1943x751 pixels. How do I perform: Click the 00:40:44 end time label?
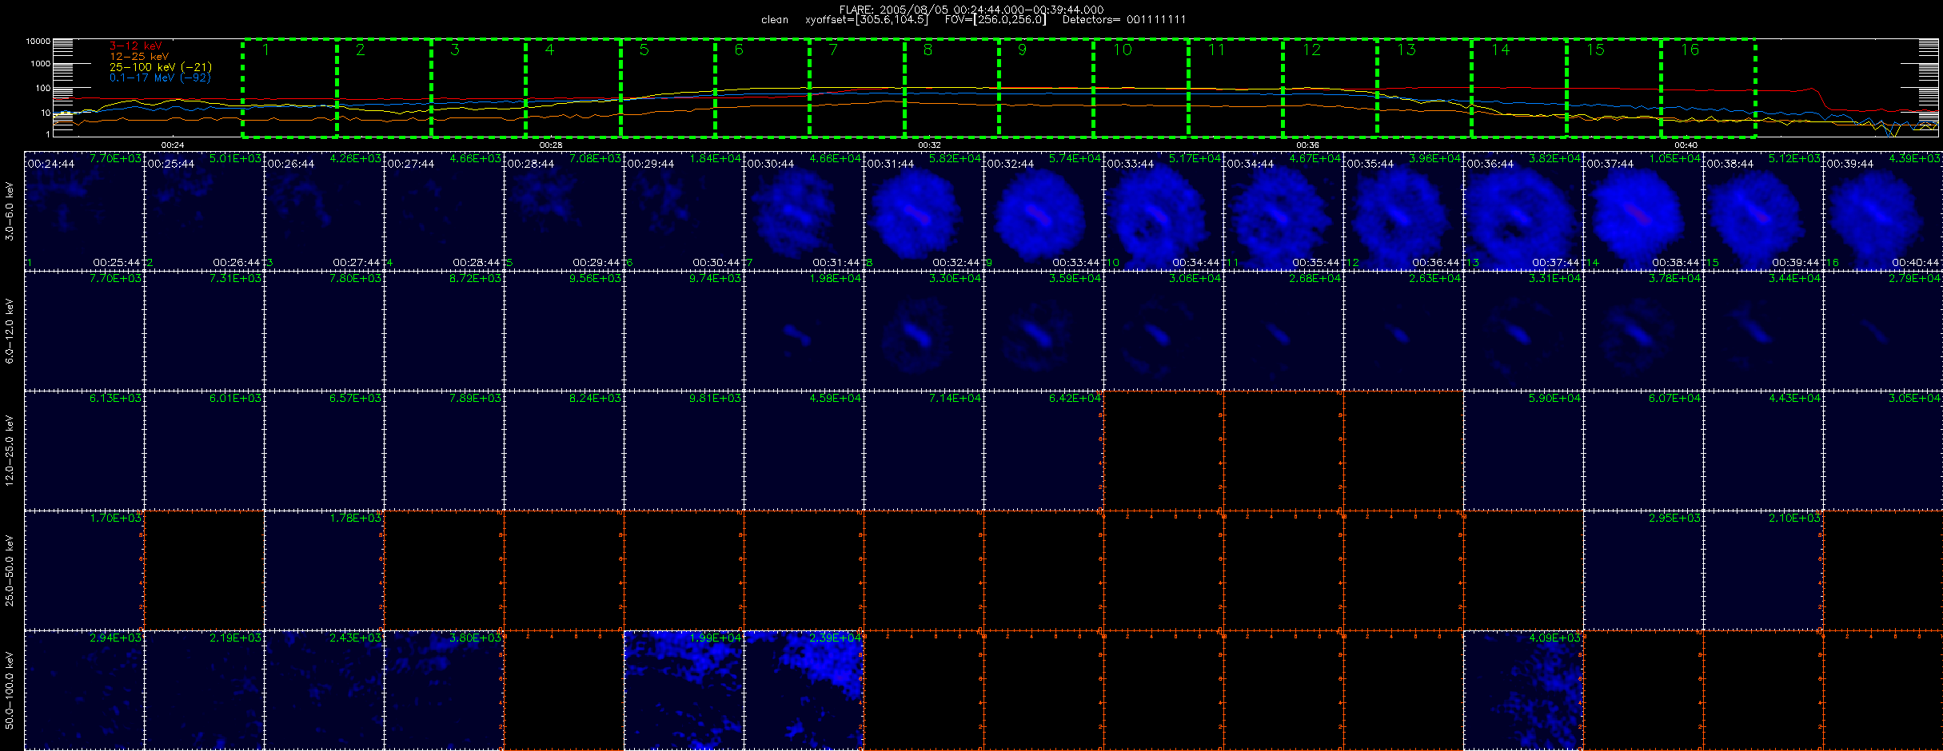tap(1915, 263)
